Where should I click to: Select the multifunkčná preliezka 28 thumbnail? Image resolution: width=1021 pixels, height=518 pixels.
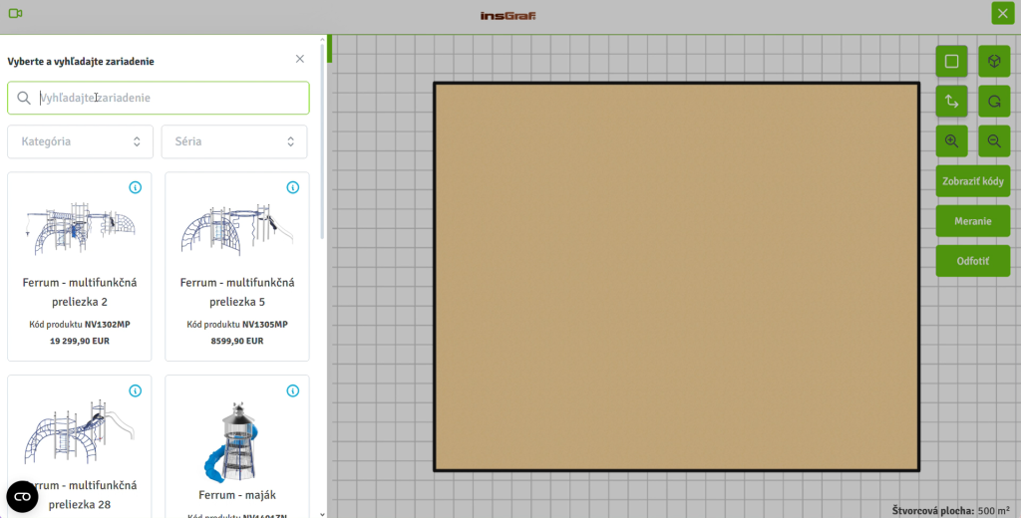tap(80, 432)
